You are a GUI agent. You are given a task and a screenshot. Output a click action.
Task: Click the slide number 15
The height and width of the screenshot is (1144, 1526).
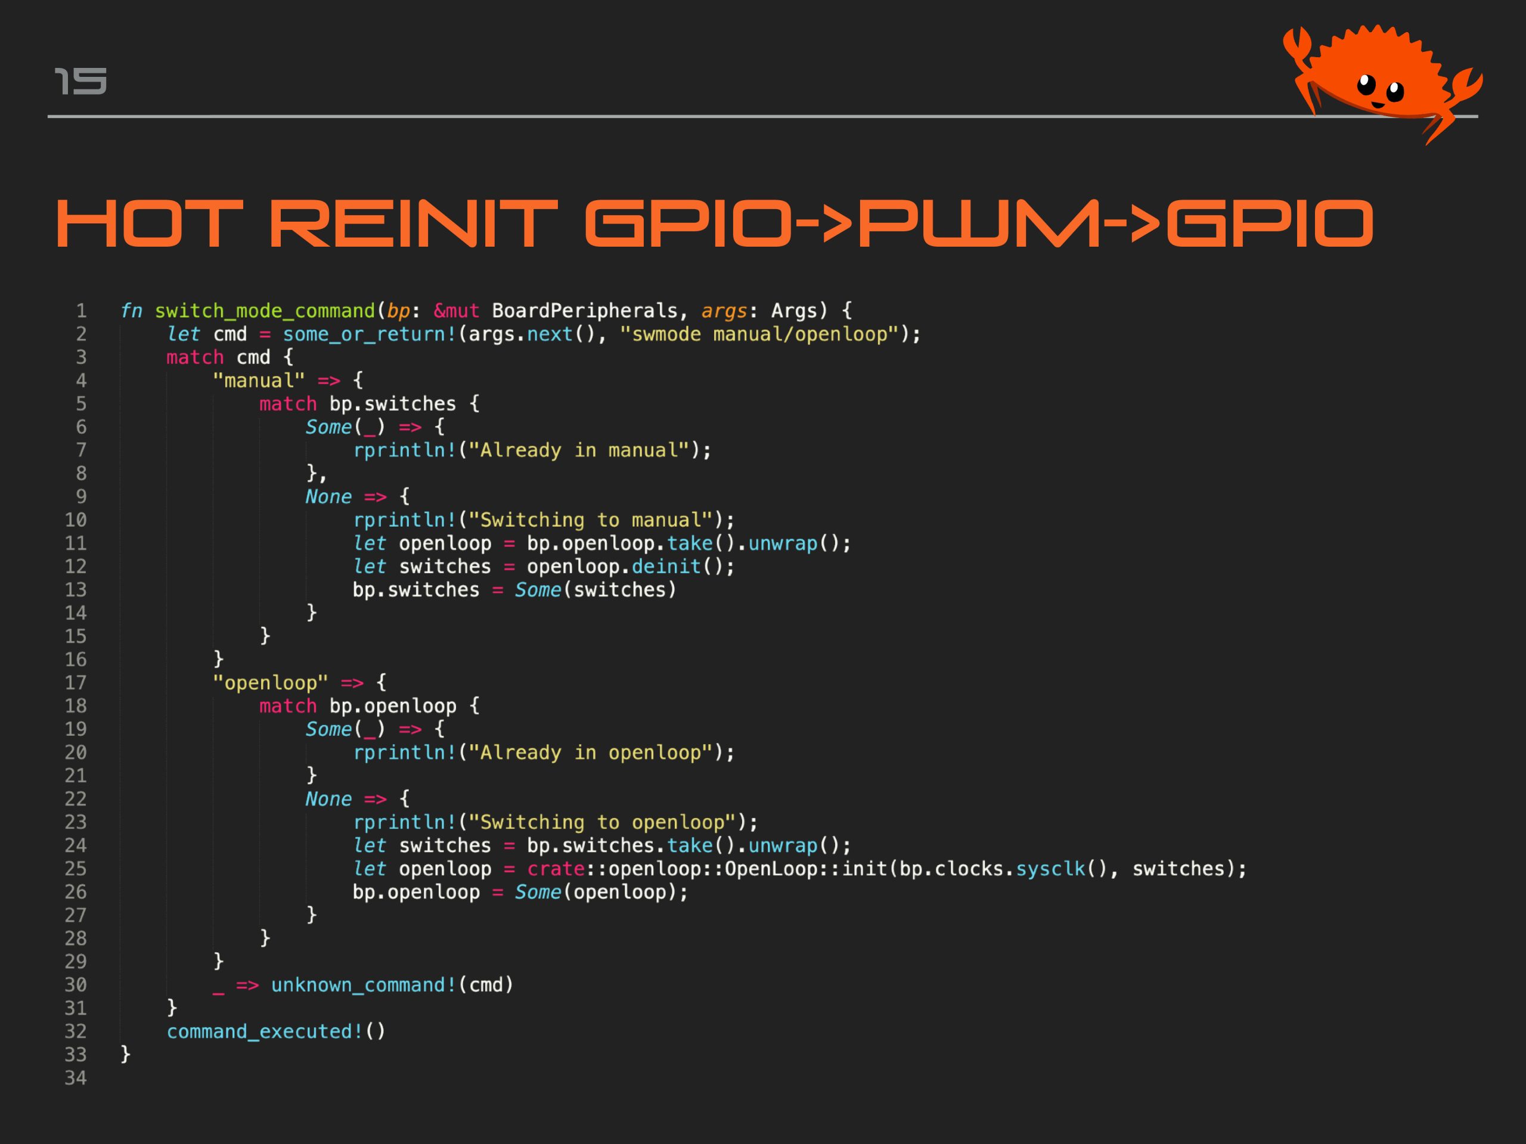pyautogui.click(x=80, y=82)
